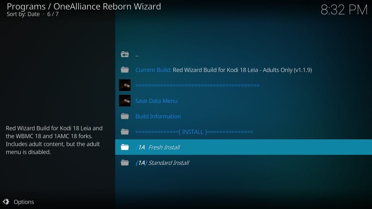Open Current Build: Red Wizard Build entry
Screen dimensions: 372x209
243,70
